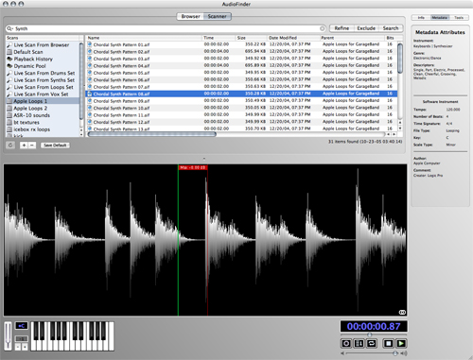Adjust the volume slider

coord(395,353)
